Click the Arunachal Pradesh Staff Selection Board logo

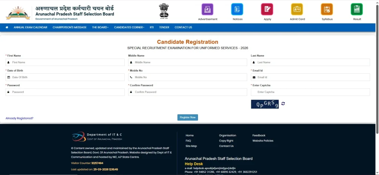pyautogui.click(x=19, y=13)
